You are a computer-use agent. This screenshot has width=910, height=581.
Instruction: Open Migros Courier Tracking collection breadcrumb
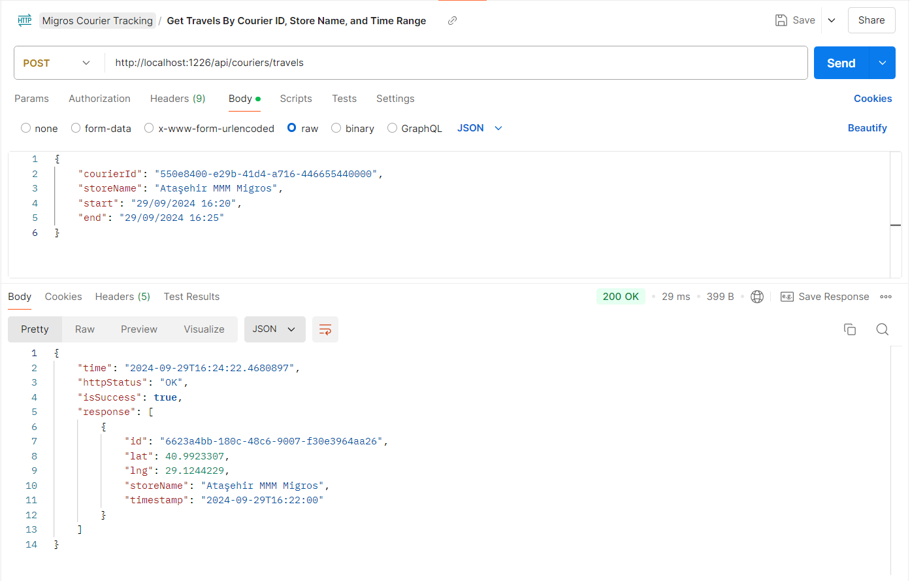click(97, 21)
